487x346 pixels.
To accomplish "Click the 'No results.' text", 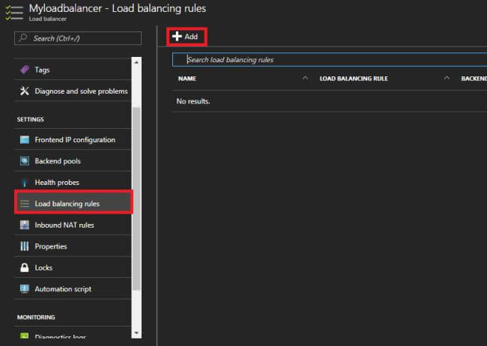I will pos(193,101).
